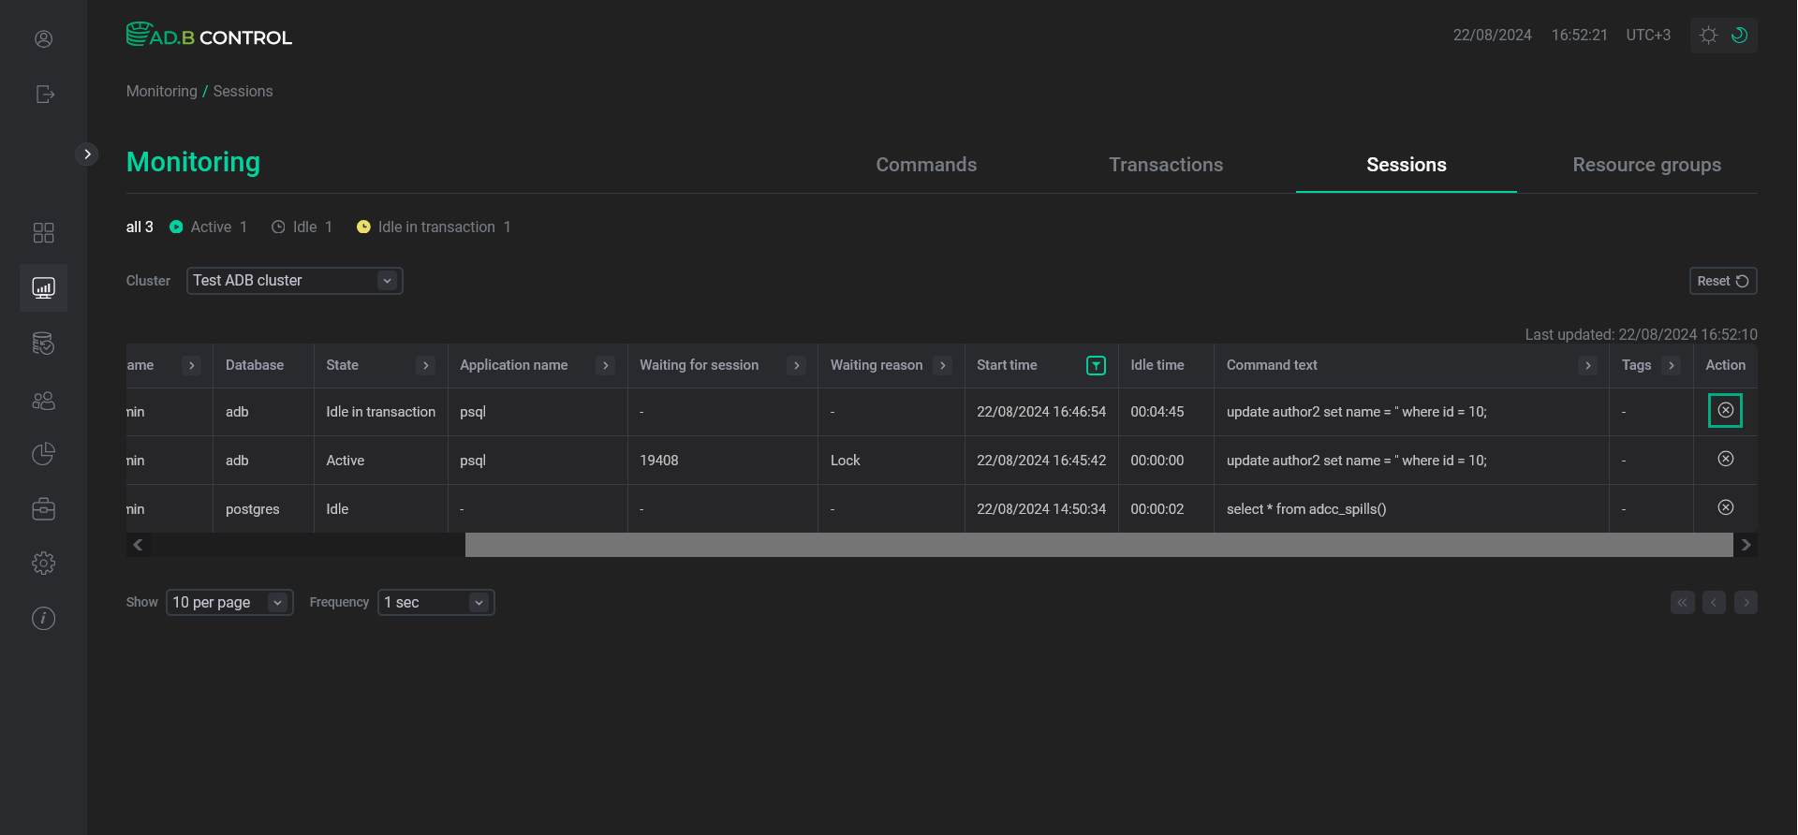This screenshot has height=835, width=1798.
Task: Switch to the Resource groups tab
Action: tap(1645, 165)
